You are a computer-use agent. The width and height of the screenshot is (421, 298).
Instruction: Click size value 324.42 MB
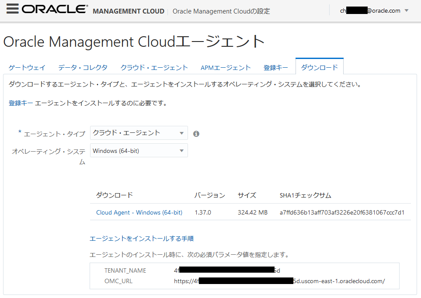pos(253,213)
